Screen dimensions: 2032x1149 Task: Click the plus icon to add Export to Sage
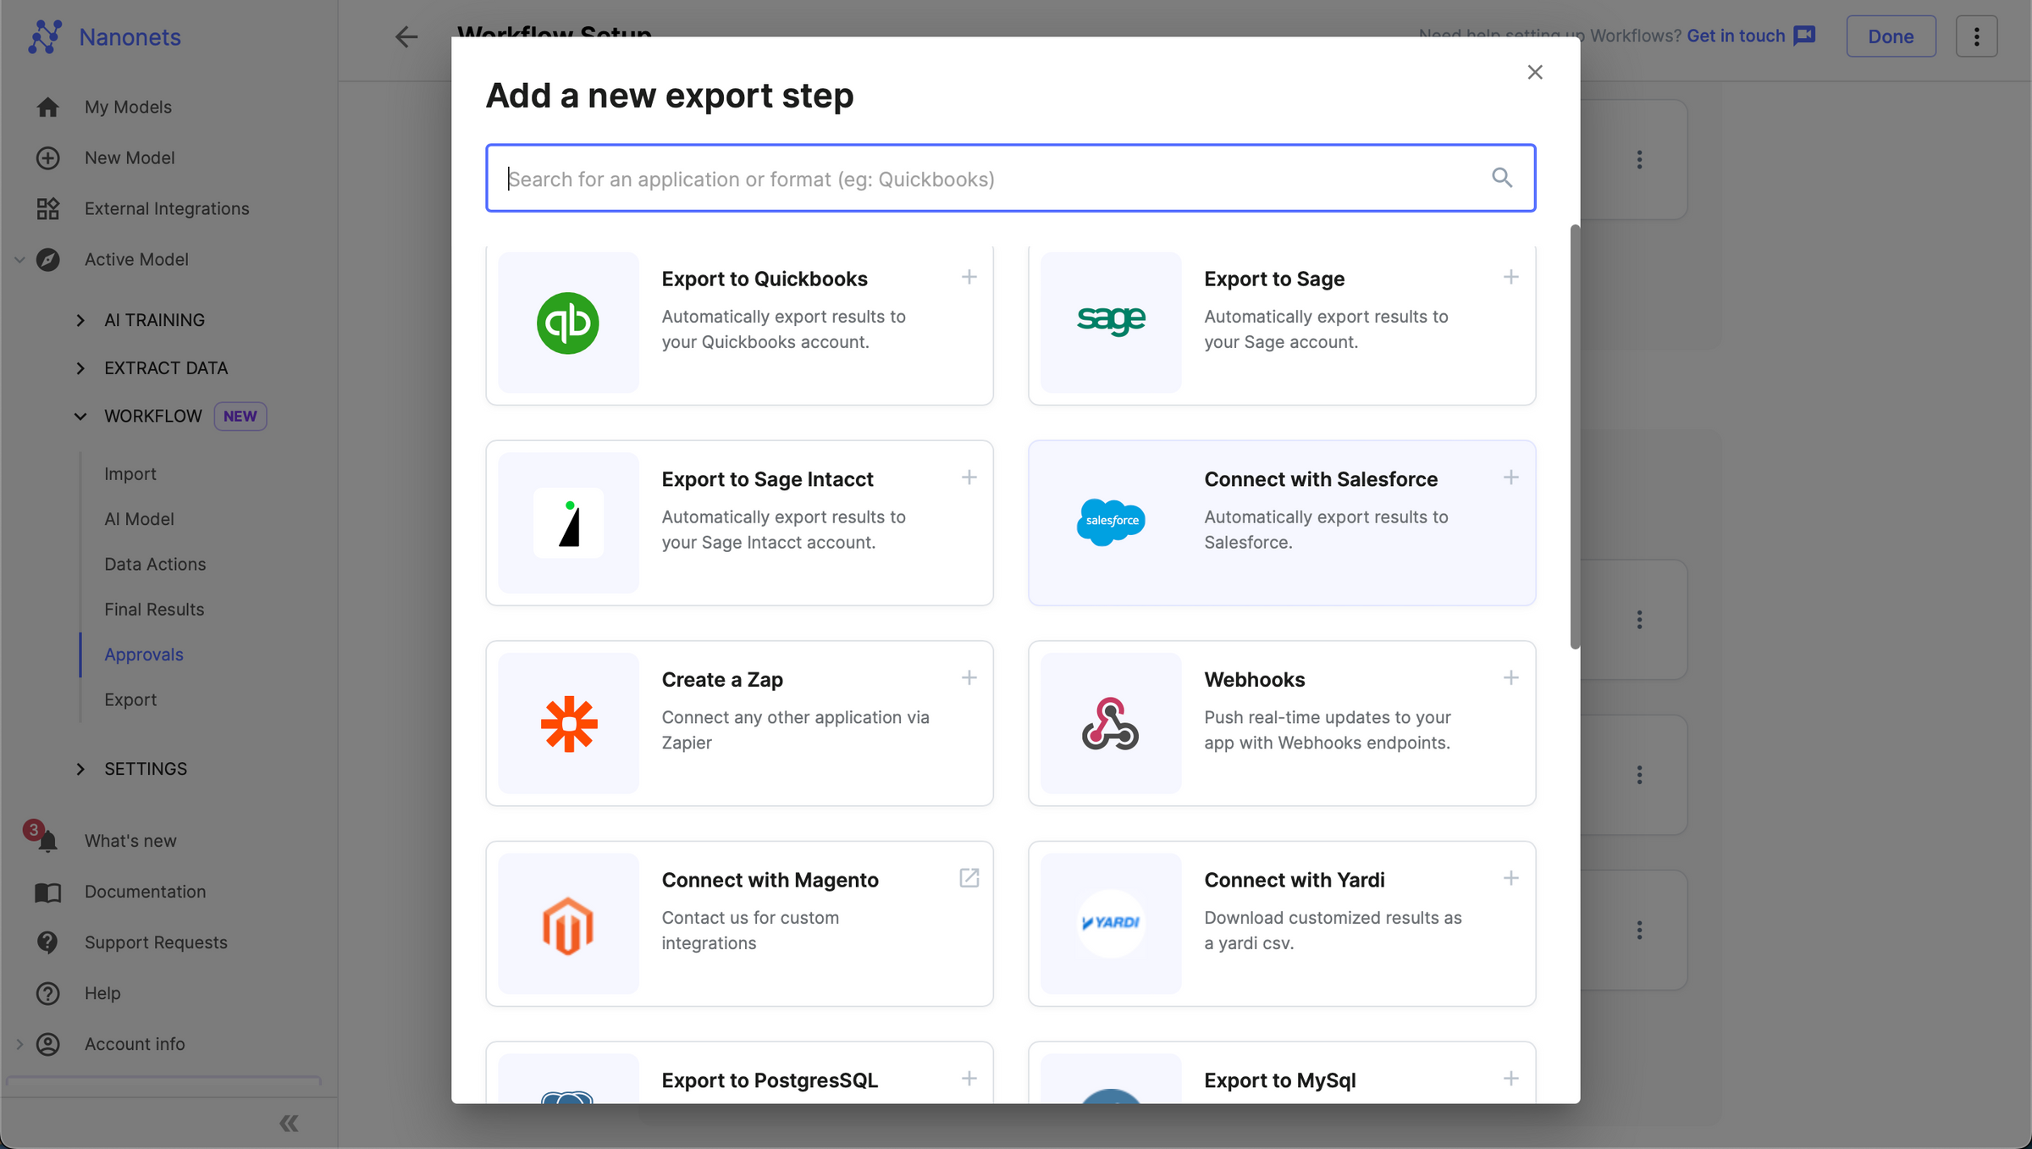[1511, 277]
